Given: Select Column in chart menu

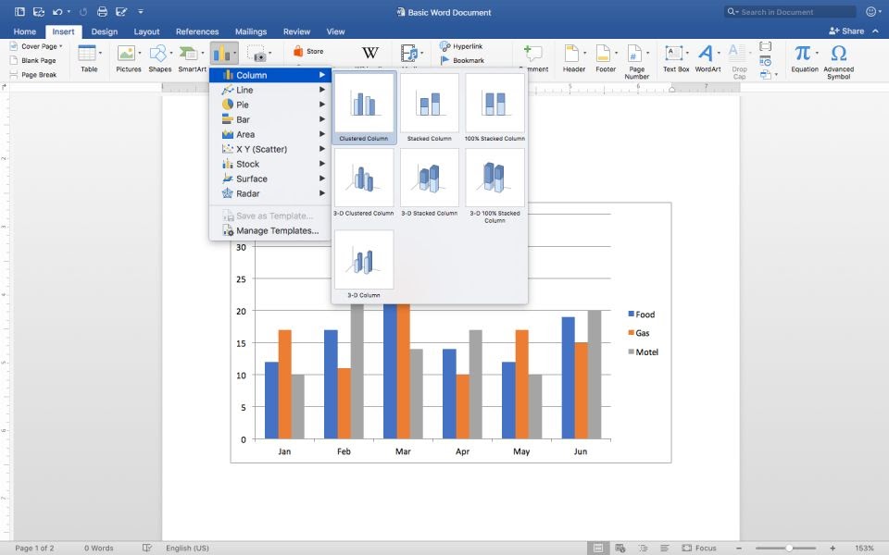Looking at the screenshot, I should [269, 75].
